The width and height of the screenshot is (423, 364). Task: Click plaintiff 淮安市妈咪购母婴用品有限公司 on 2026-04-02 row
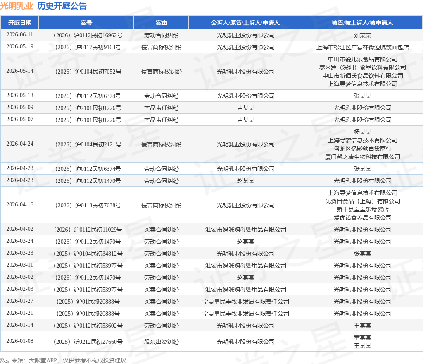pyautogui.click(x=245, y=230)
